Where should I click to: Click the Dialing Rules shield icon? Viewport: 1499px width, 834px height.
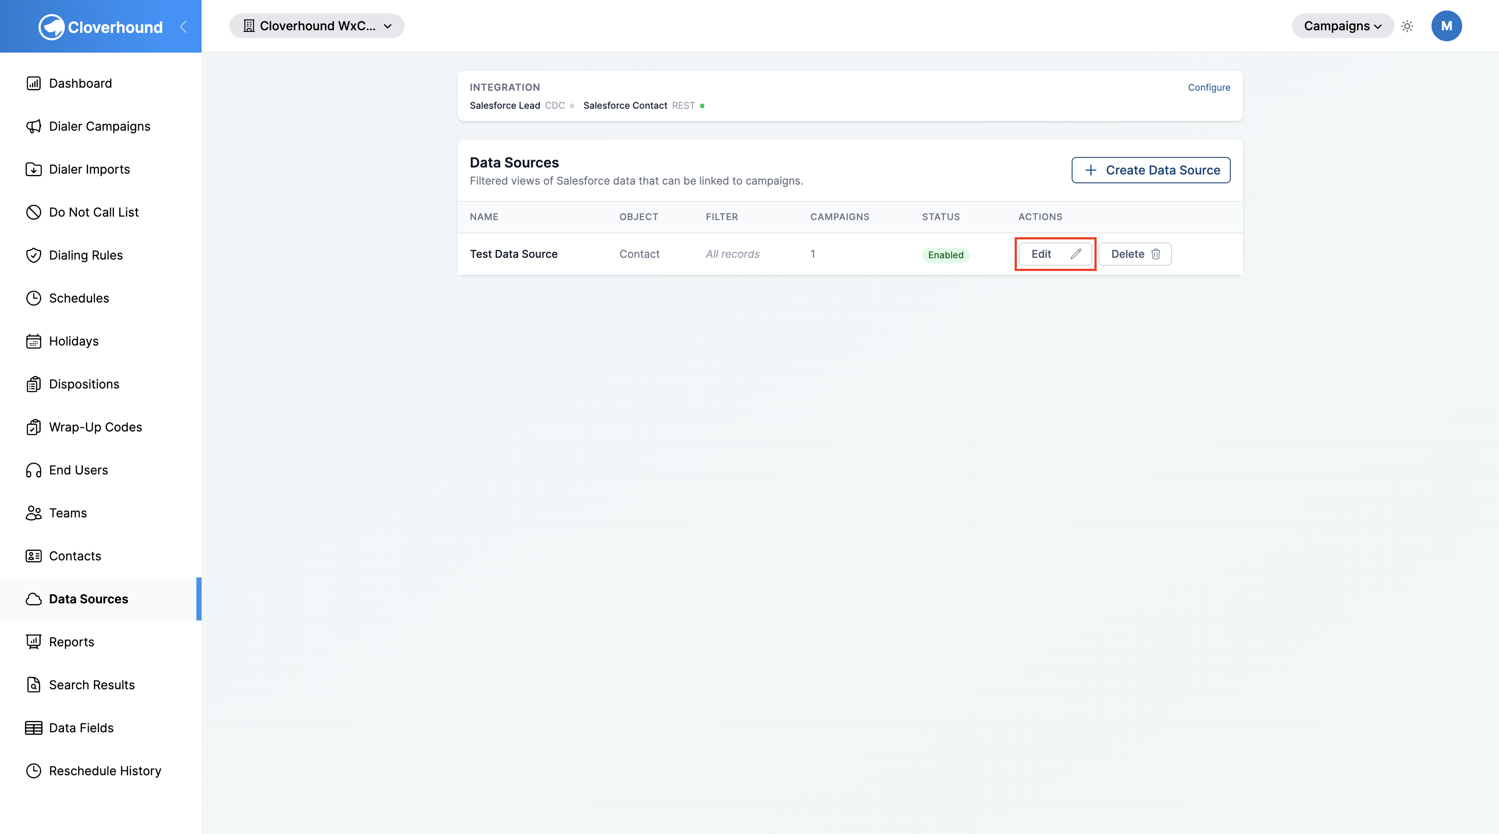point(34,255)
